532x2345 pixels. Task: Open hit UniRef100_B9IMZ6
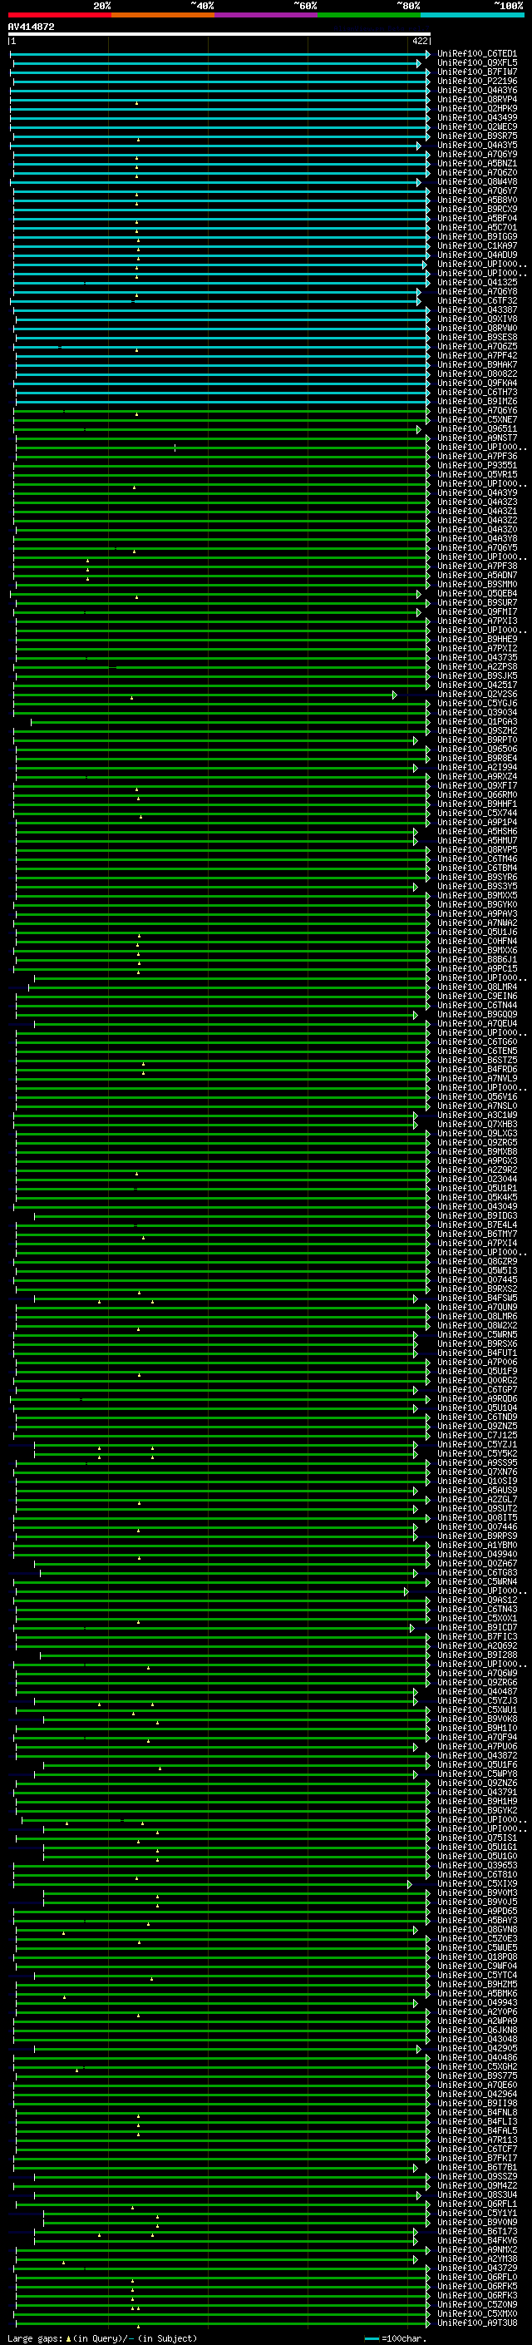(476, 402)
